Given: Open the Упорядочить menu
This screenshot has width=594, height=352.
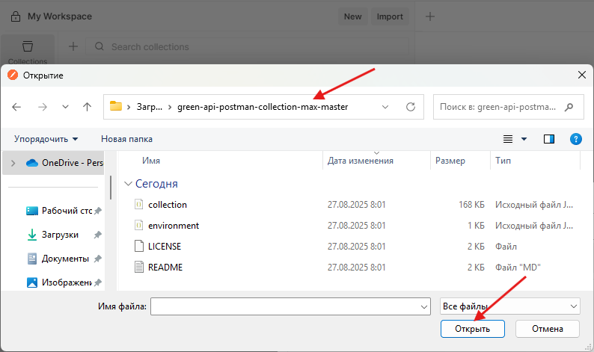Looking at the screenshot, I should click(x=46, y=139).
